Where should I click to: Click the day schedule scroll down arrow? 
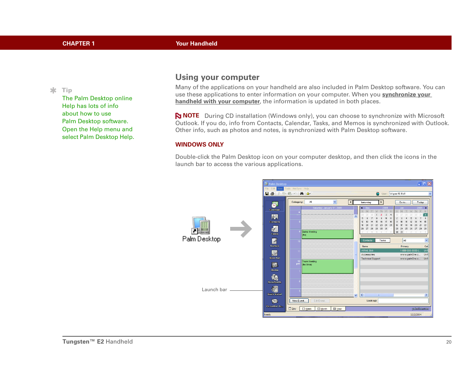pos(356,295)
